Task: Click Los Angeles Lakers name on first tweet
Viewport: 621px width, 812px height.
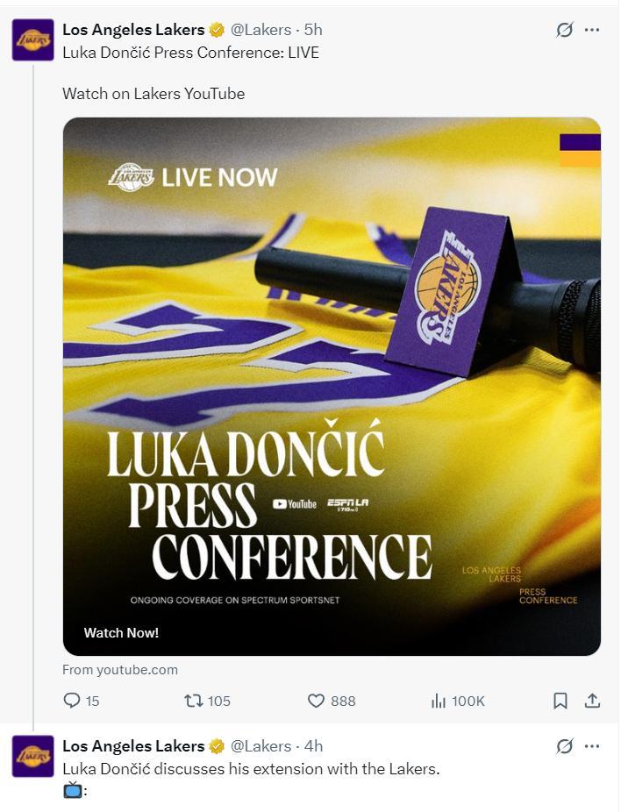Action: coord(133,30)
